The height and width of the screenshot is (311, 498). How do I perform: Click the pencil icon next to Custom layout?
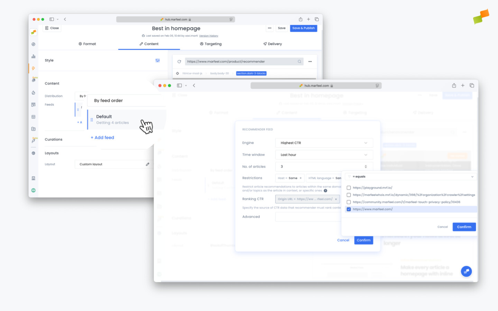(x=148, y=164)
